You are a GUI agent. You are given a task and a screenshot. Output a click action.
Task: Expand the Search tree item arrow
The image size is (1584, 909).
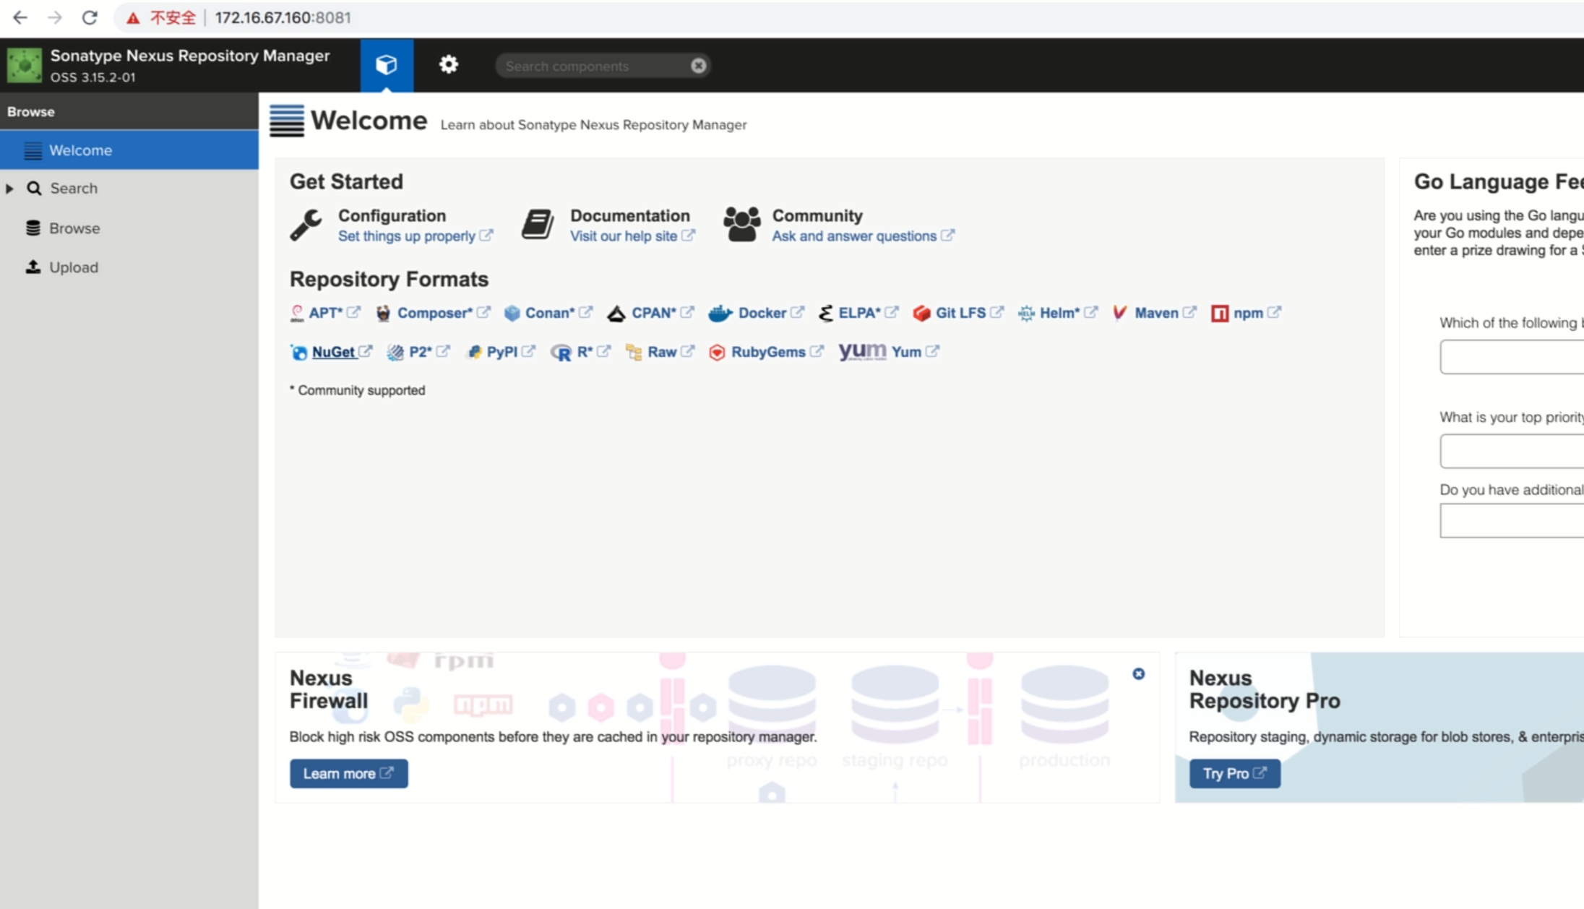tap(10, 189)
